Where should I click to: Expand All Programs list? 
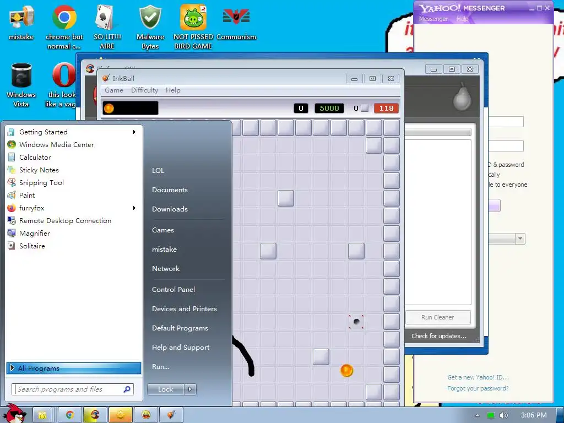click(x=74, y=368)
